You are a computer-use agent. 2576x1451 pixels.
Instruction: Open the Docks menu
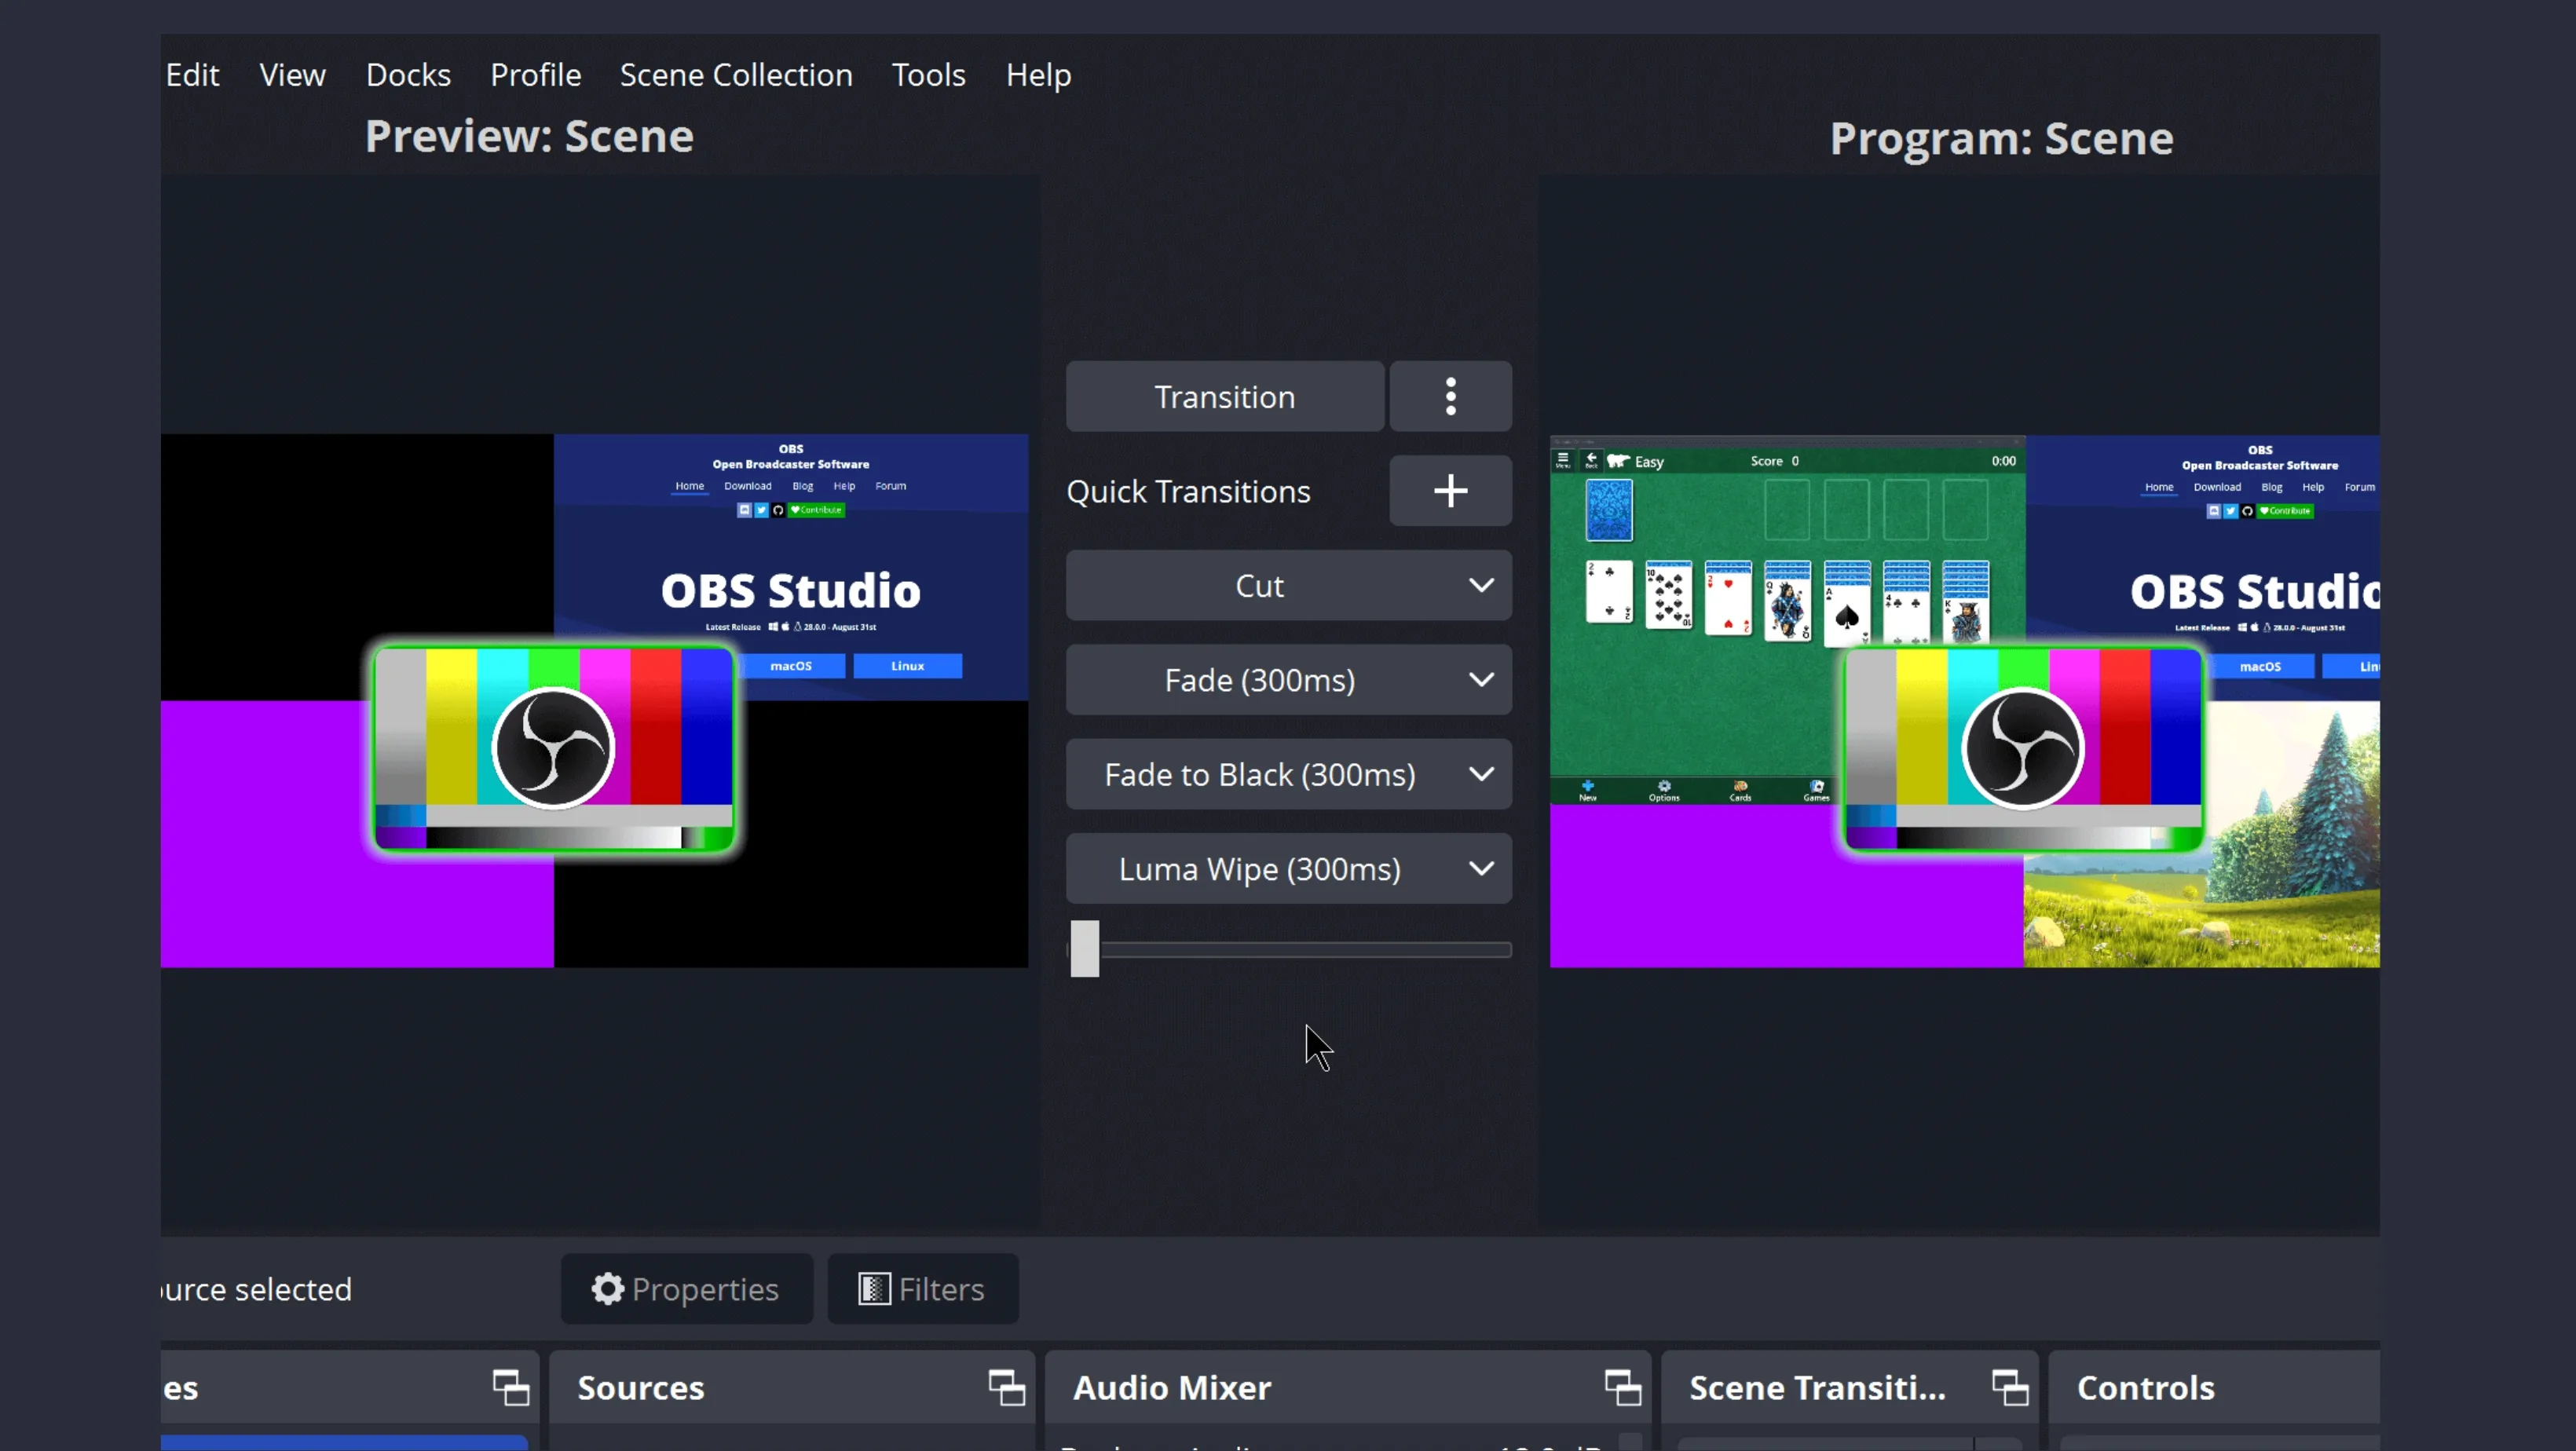click(x=408, y=74)
